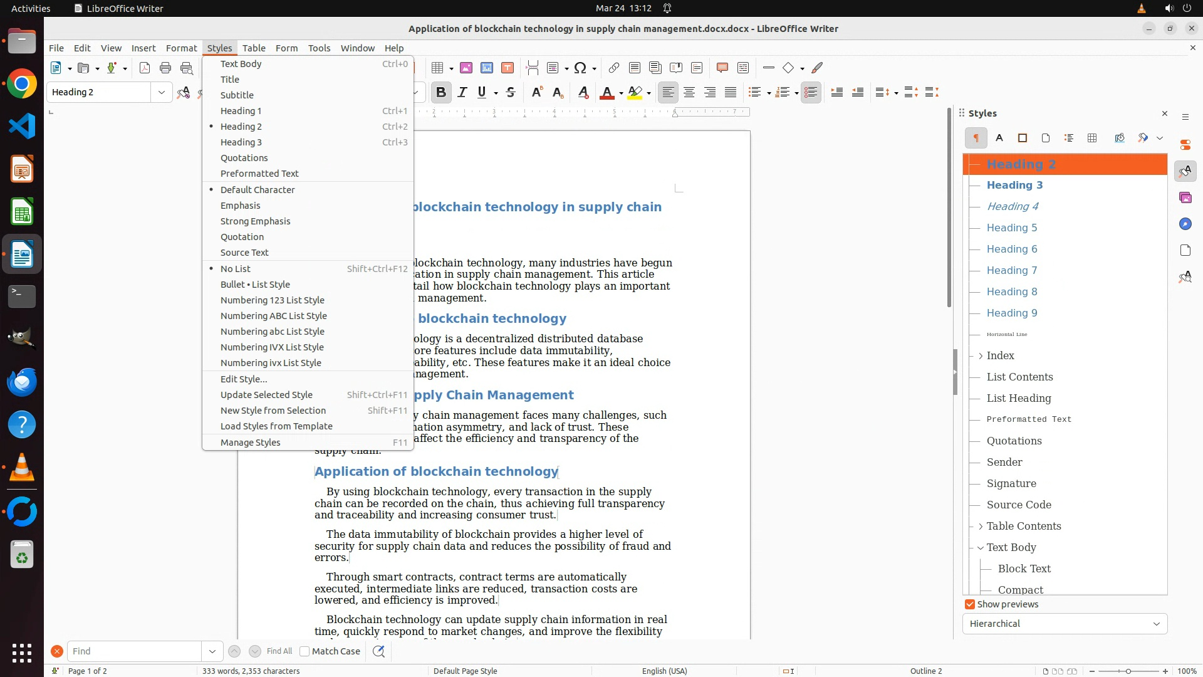Expand the Index style tree item
Screen dimensions: 1203x677
click(981, 356)
